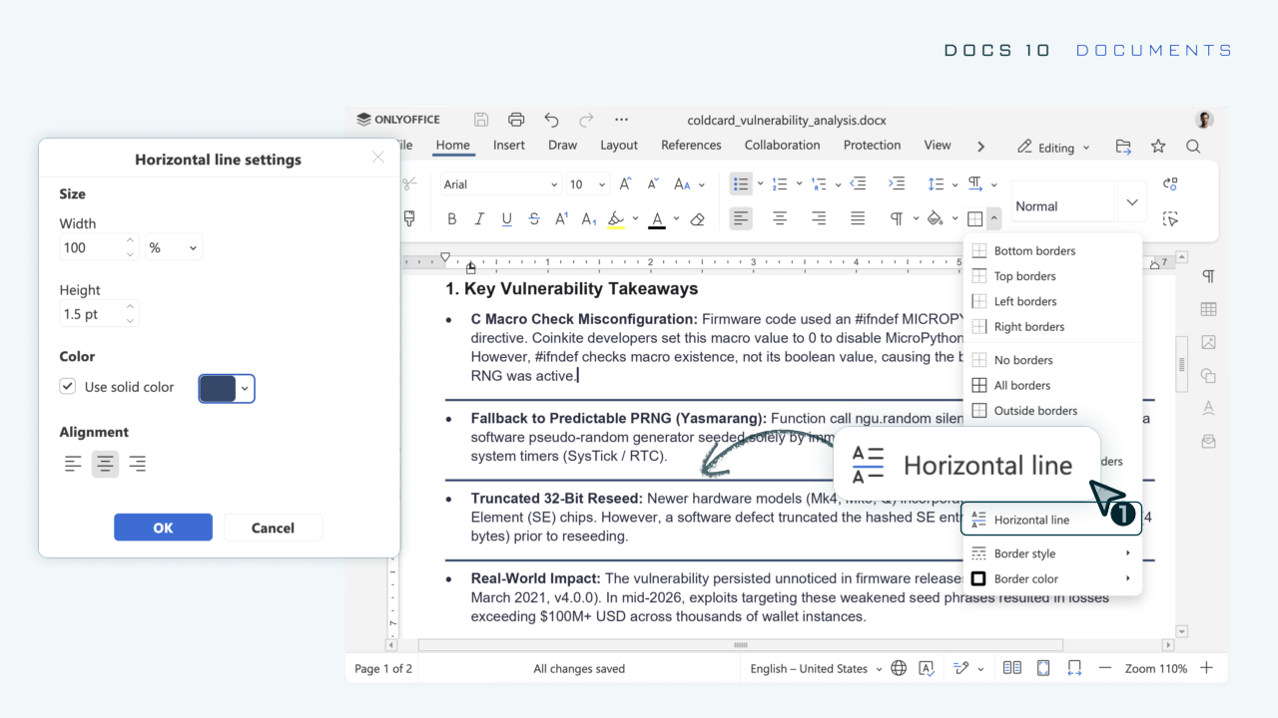1278x718 pixels.
Task: Expand the Normal paragraph styles gallery
Action: pyautogui.click(x=1131, y=203)
